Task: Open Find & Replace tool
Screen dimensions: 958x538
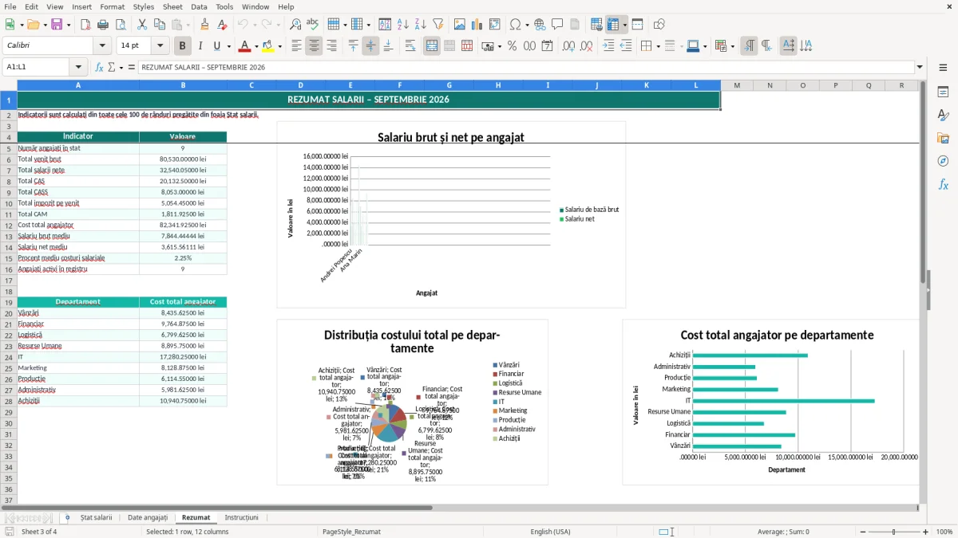Action: tap(295, 25)
